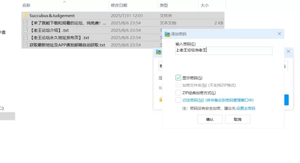Open the 设置主密码 link

[246, 108]
